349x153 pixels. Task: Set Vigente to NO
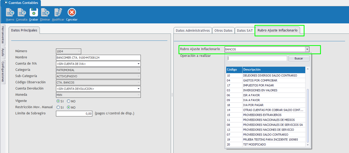point(69,101)
